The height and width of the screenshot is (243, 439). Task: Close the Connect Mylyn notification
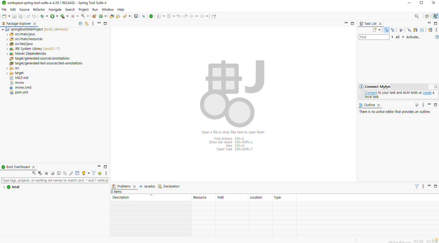(436, 87)
